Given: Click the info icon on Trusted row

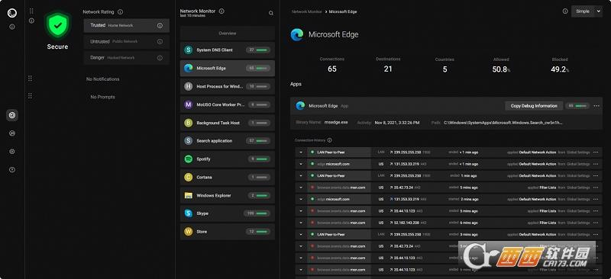Looking at the screenshot, I should pos(160,26).
